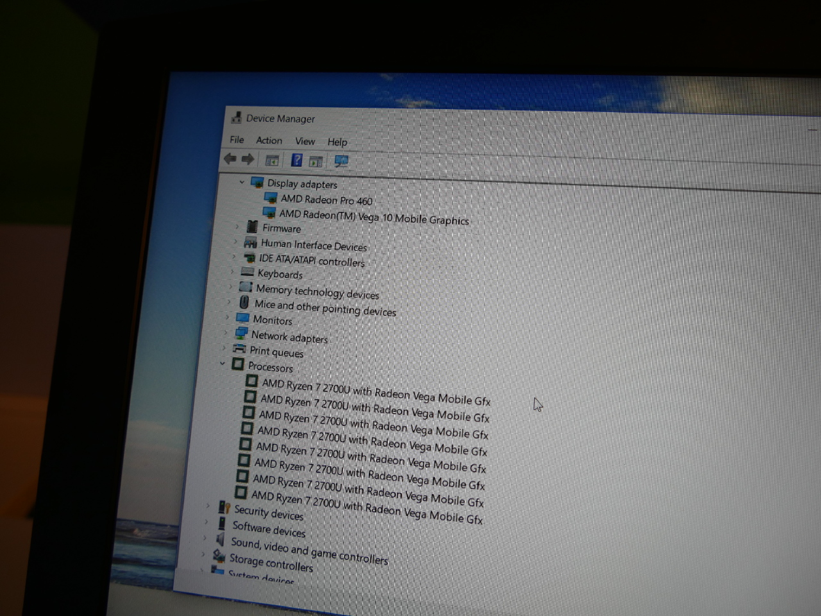The width and height of the screenshot is (821, 616).
Task: Expand the Security devices node
Action: 207,505
